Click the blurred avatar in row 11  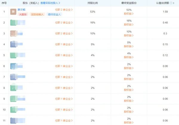click(13, 121)
